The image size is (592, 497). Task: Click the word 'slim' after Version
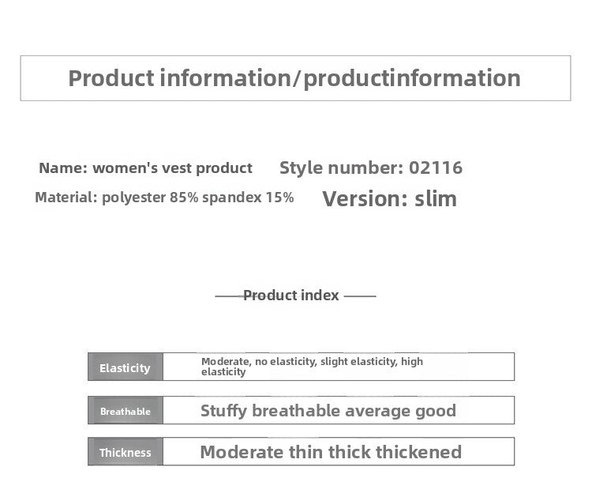point(436,198)
